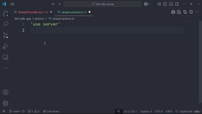202x114 pixels.
Task: Toggle the bottom panel visibility
Action: pos(171,4)
